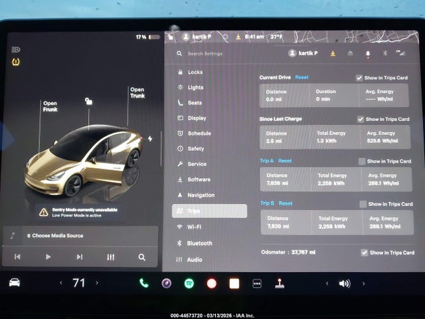The height and width of the screenshot is (319, 425).
Task: Open the red dashcam app icon
Action: [x=212, y=284]
